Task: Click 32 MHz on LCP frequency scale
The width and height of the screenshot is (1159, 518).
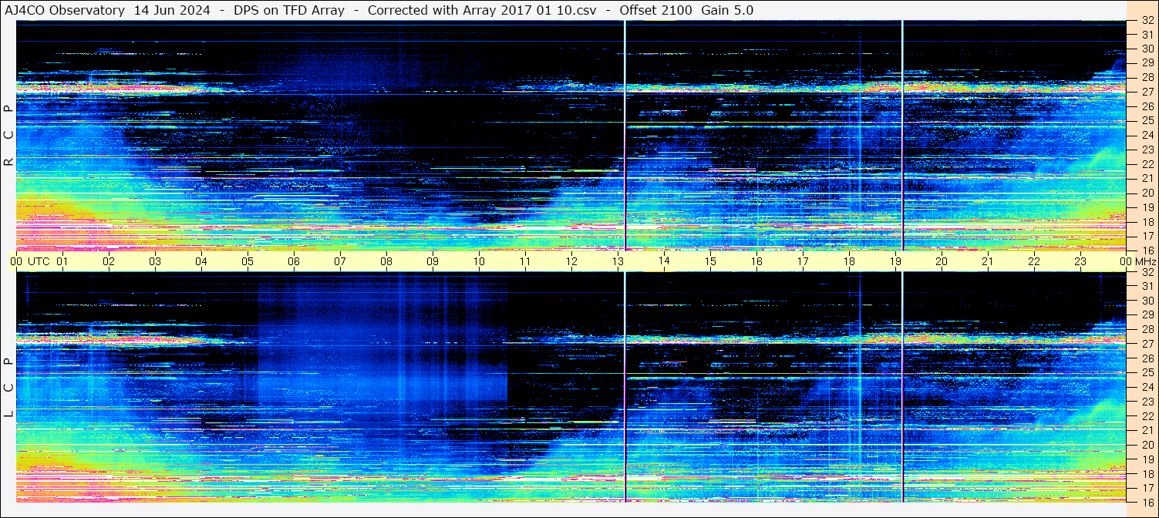Action: click(x=1147, y=272)
